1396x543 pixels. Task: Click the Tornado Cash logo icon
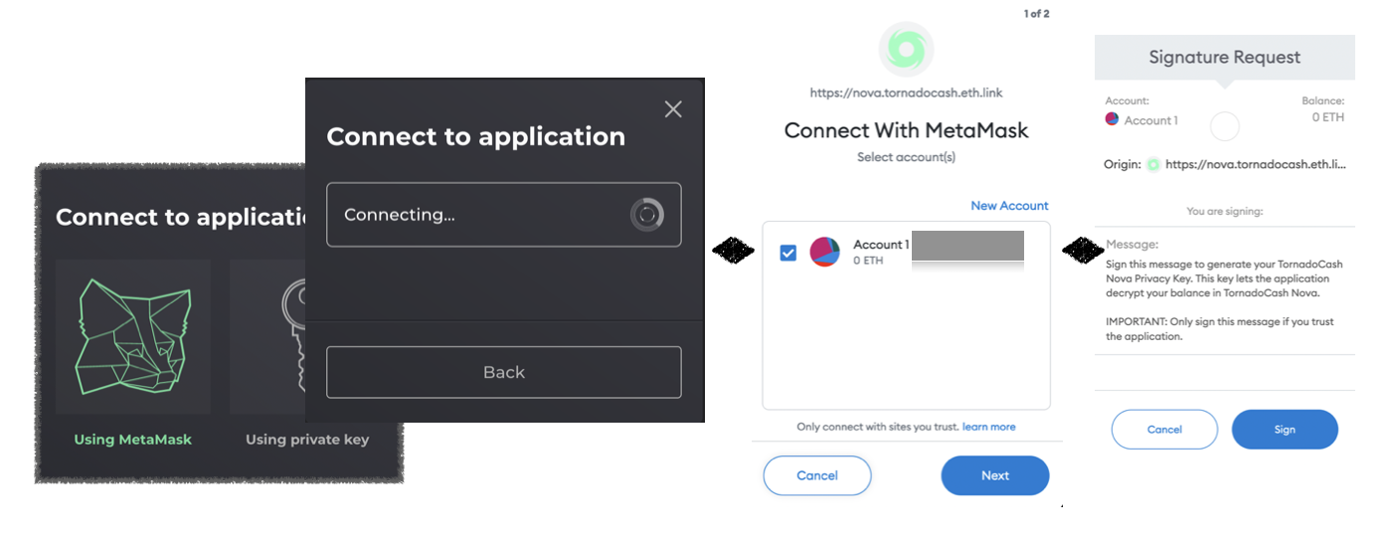pyautogui.click(x=906, y=49)
